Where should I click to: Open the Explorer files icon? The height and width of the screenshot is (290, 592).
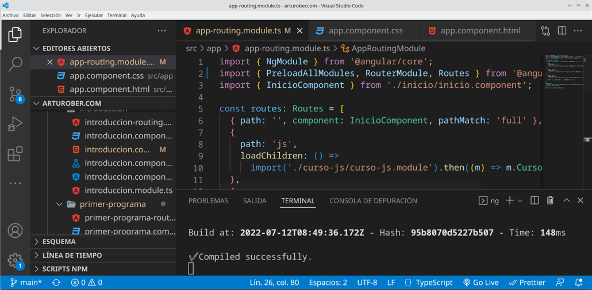tap(16, 34)
